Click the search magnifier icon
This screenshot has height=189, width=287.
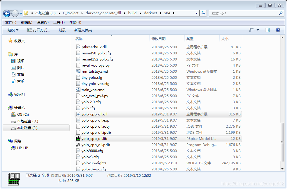(280, 13)
